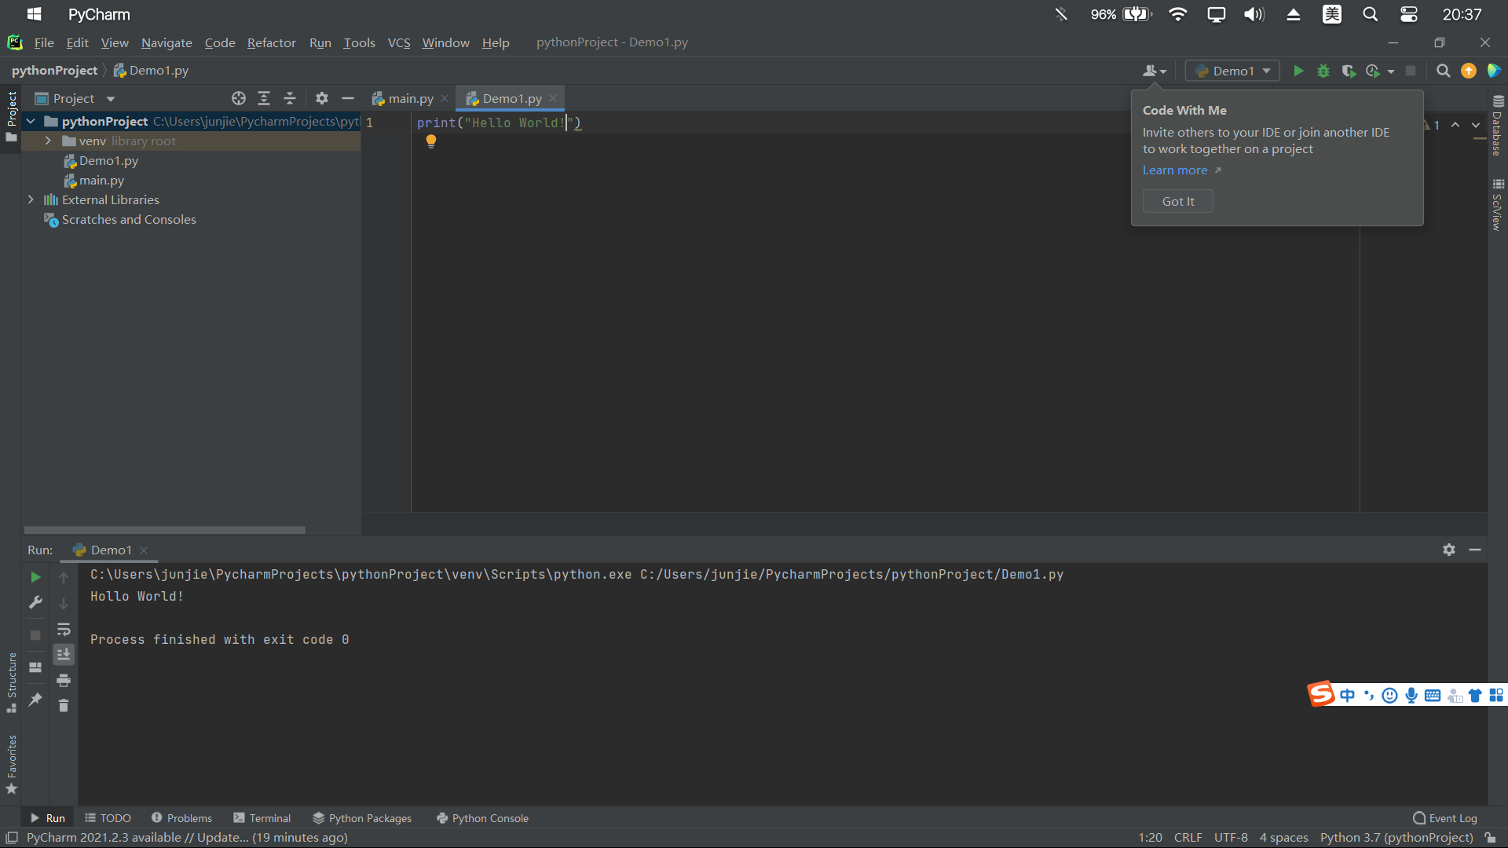Open the JetBrains Toolbox colorful icon

pos(1493,71)
